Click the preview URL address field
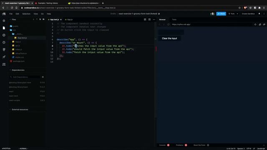The height and width of the screenshot is (150, 267). 212,25
